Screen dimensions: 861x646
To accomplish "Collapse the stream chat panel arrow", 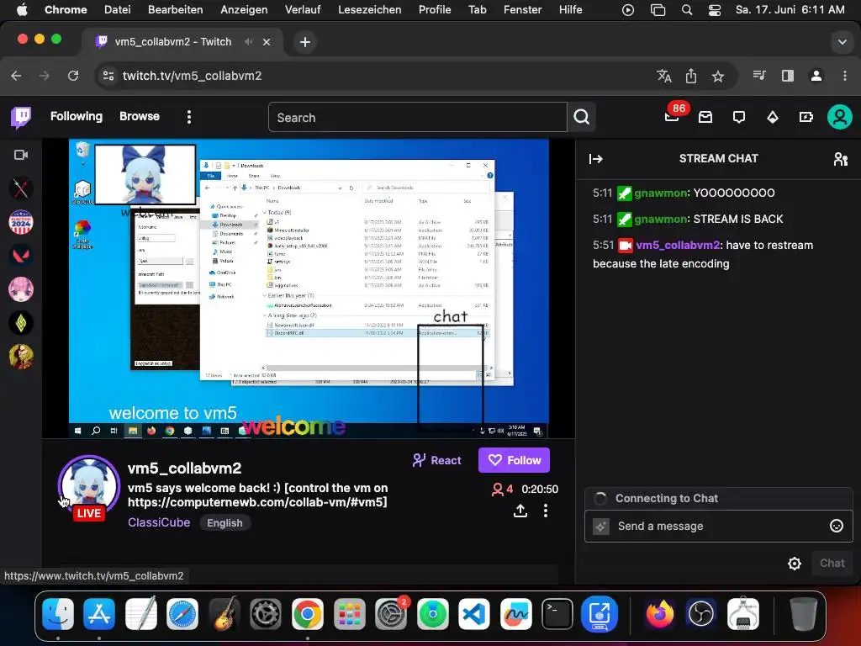I will (x=596, y=159).
